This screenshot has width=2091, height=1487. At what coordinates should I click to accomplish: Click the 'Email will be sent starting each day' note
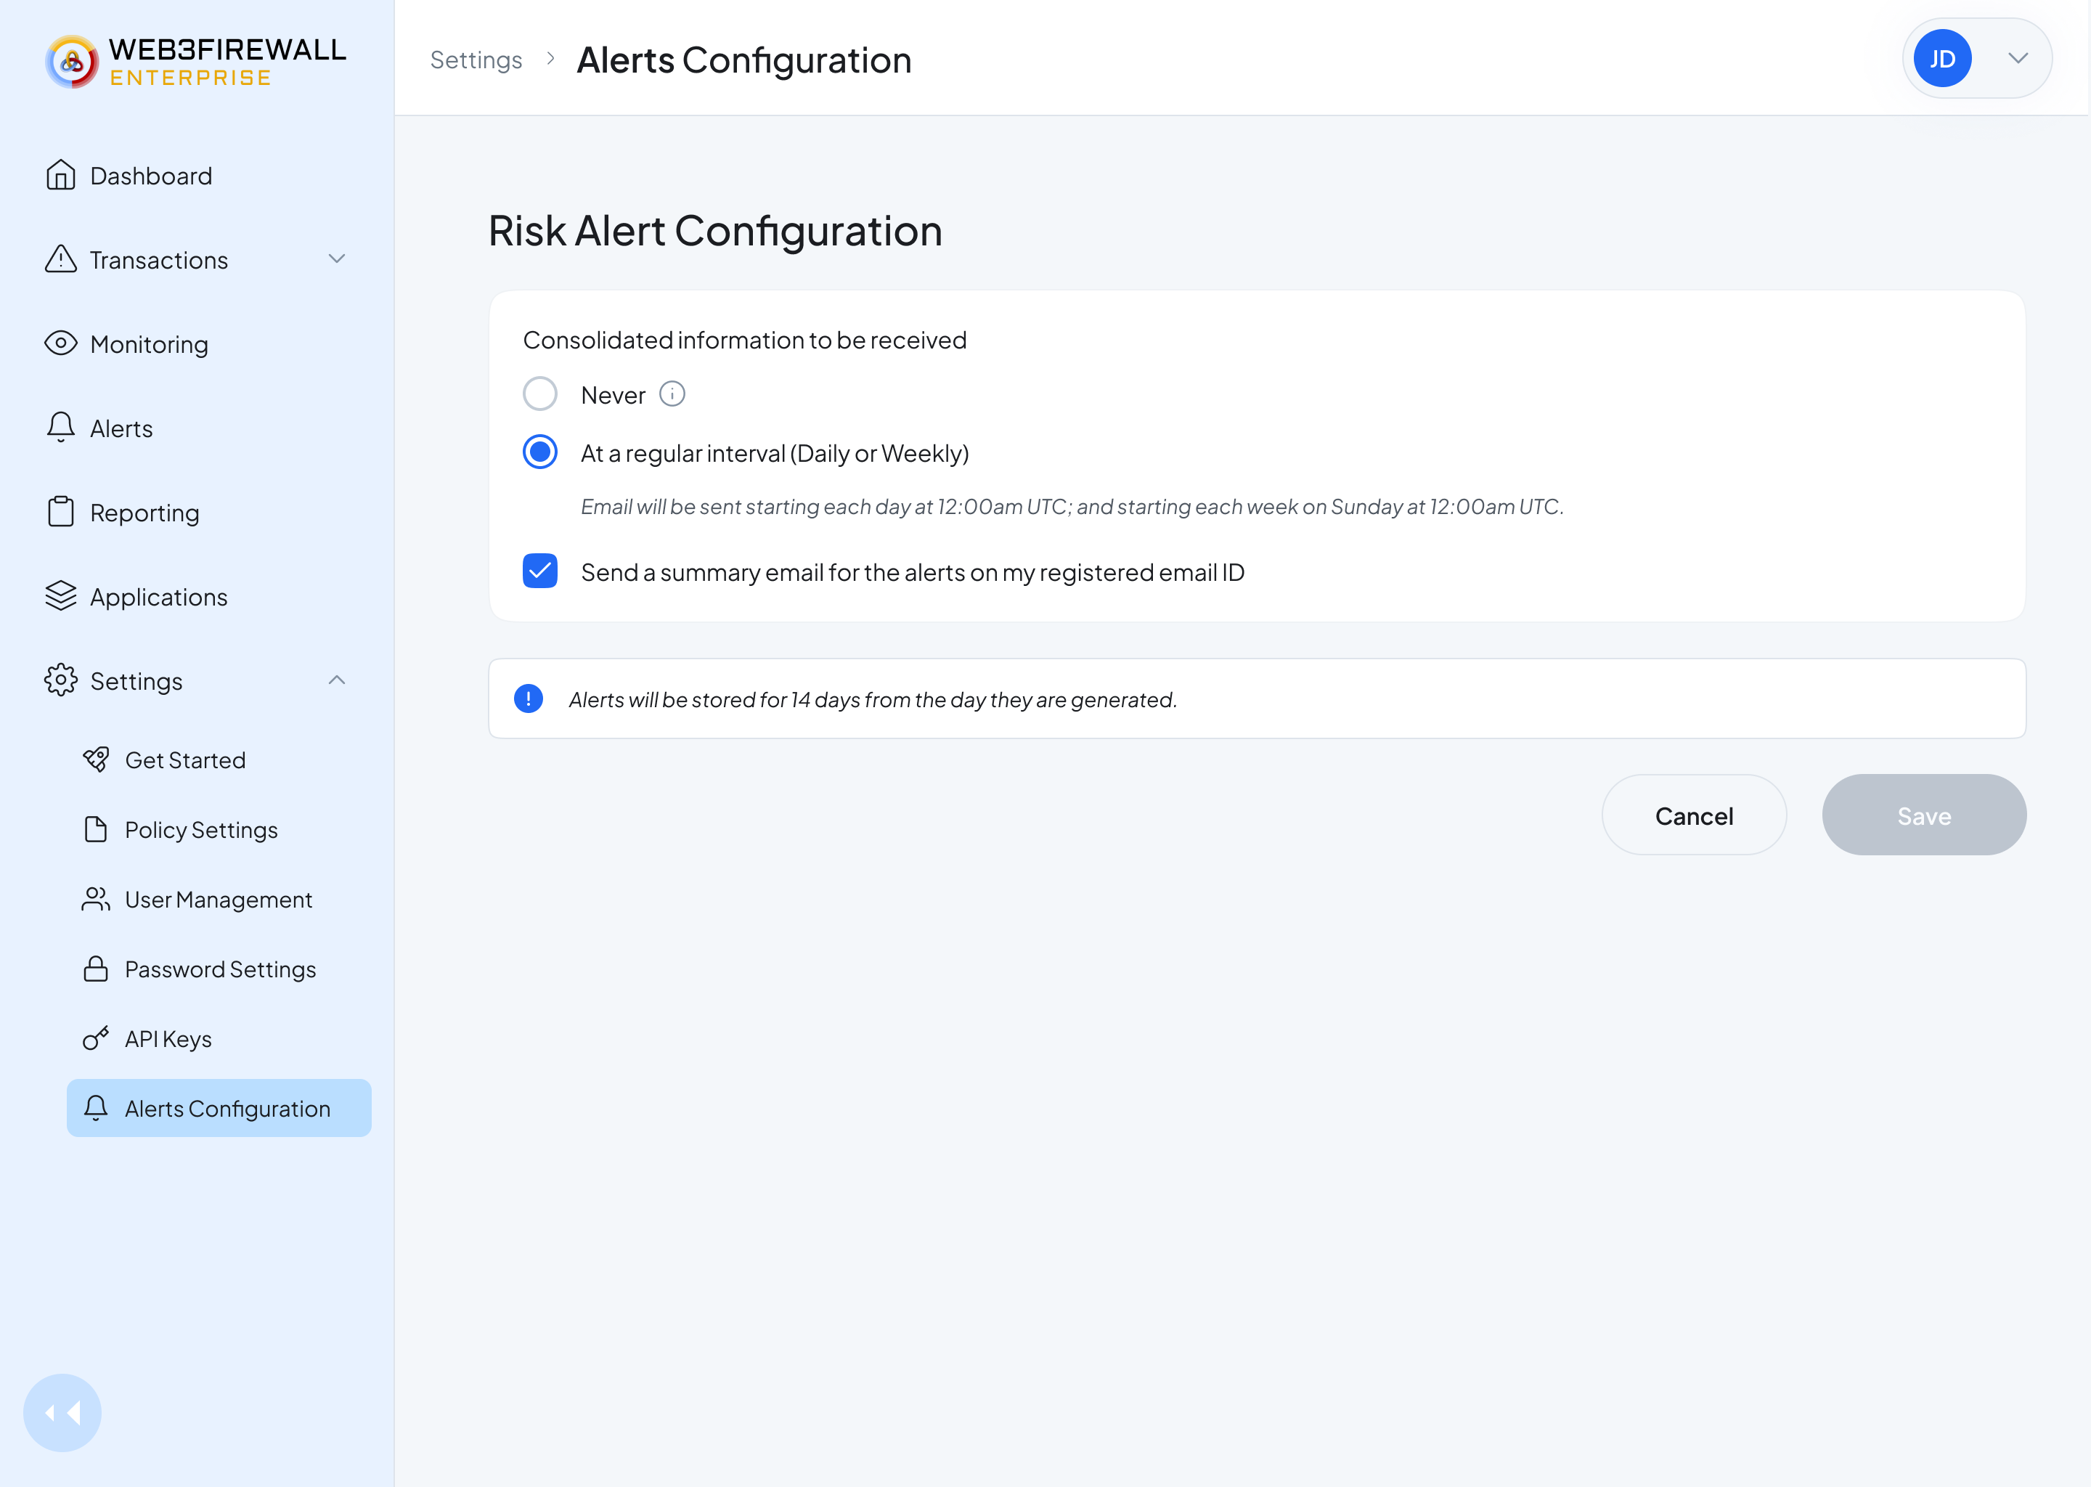click(x=1072, y=506)
